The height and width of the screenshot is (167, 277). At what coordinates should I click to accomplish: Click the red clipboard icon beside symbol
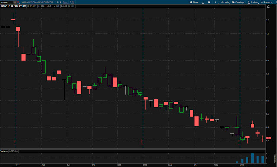[x=18, y=2]
